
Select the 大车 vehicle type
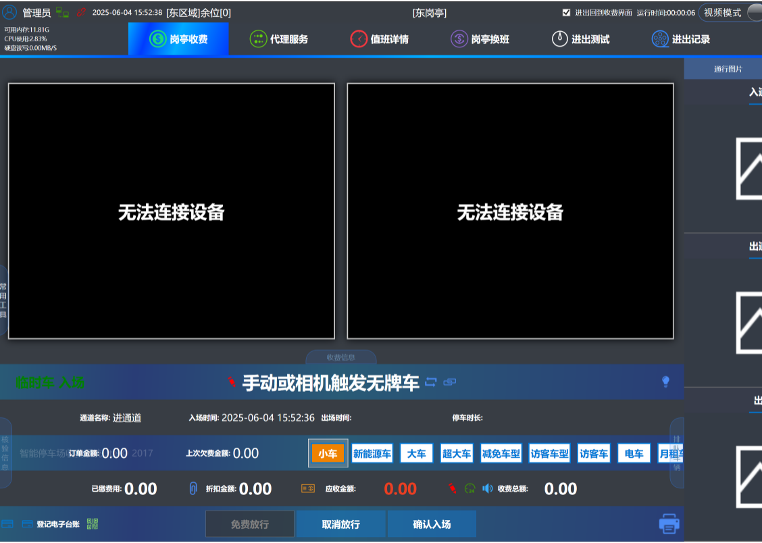[x=417, y=454]
